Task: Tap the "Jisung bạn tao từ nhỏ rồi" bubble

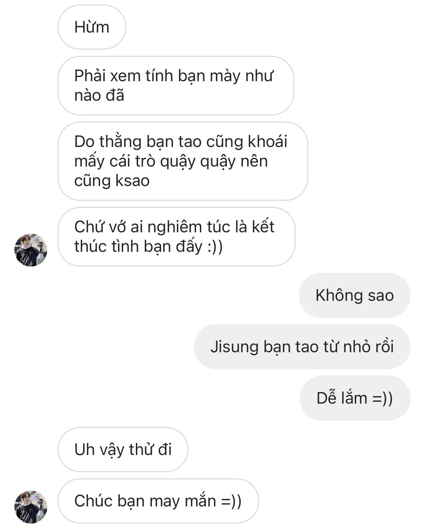Action: pyautogui.click(x=302, y=347)
